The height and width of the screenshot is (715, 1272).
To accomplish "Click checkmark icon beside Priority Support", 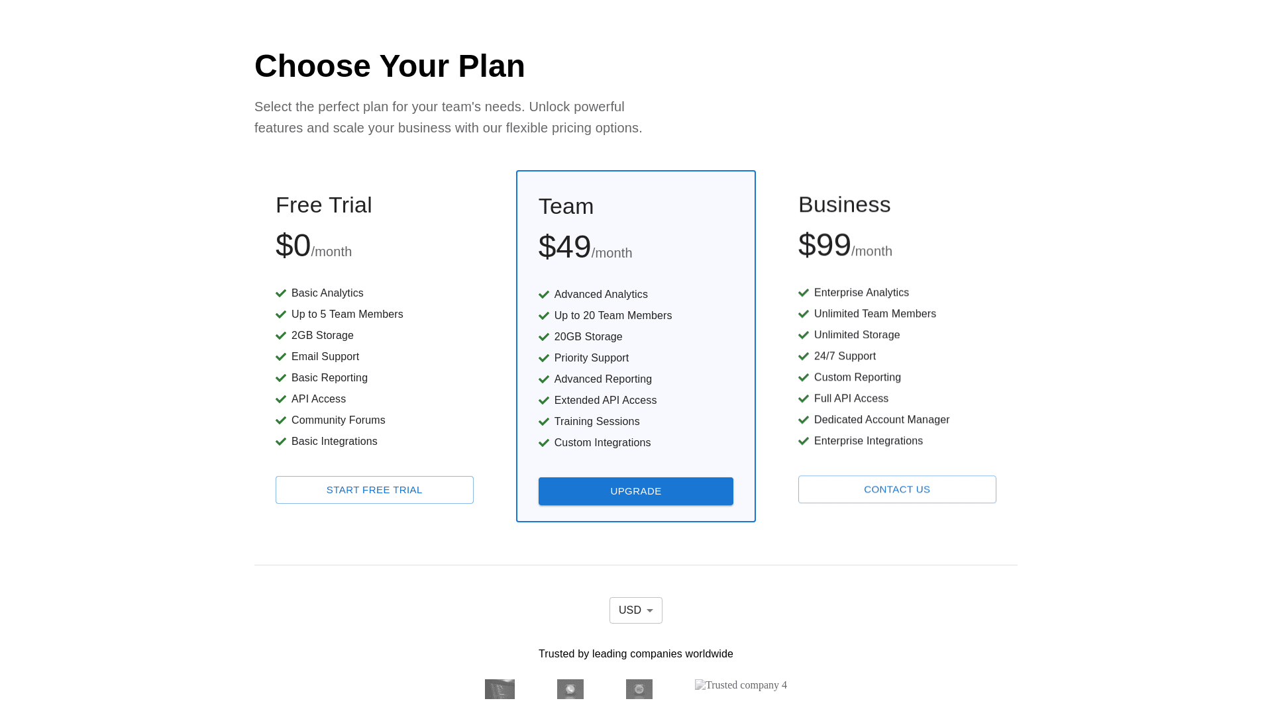I will [x=544, y=358].
